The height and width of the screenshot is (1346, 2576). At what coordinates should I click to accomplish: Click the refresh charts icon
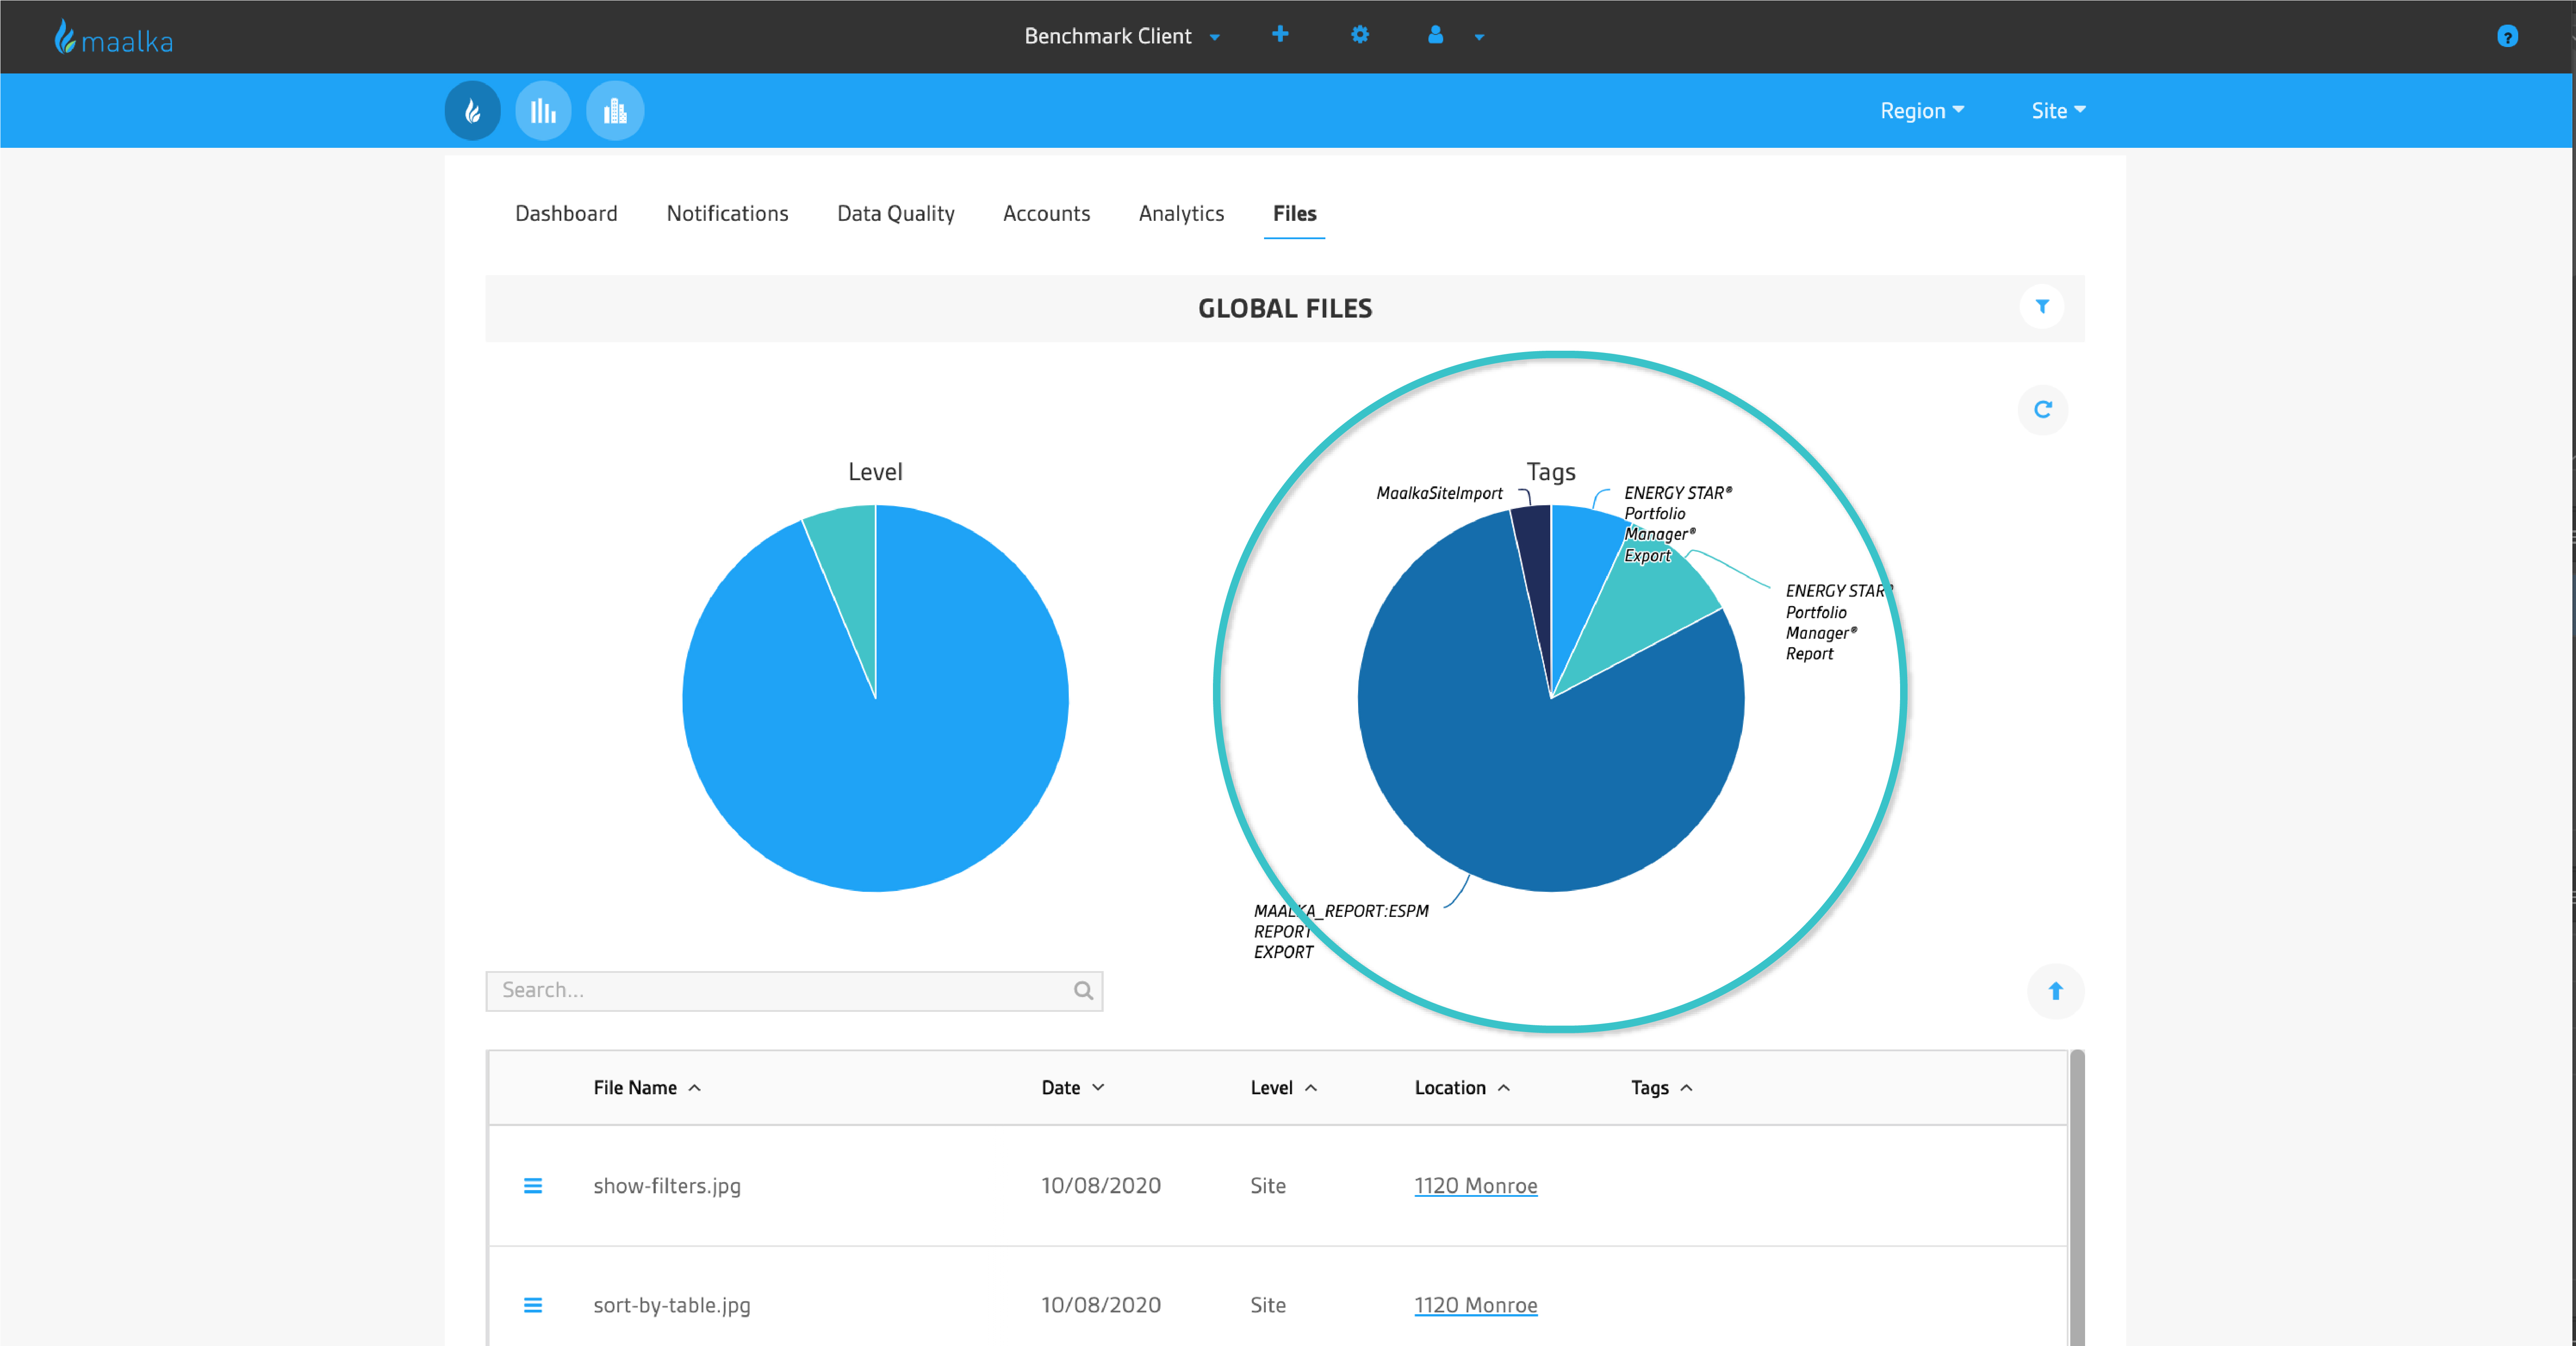click(x=2043, y=409)
